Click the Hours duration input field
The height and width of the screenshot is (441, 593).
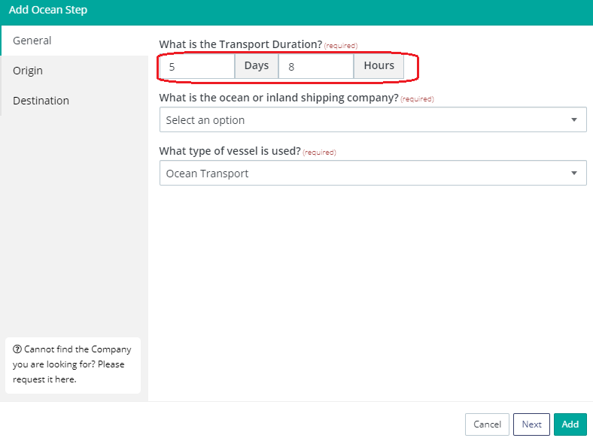(316, 66)
